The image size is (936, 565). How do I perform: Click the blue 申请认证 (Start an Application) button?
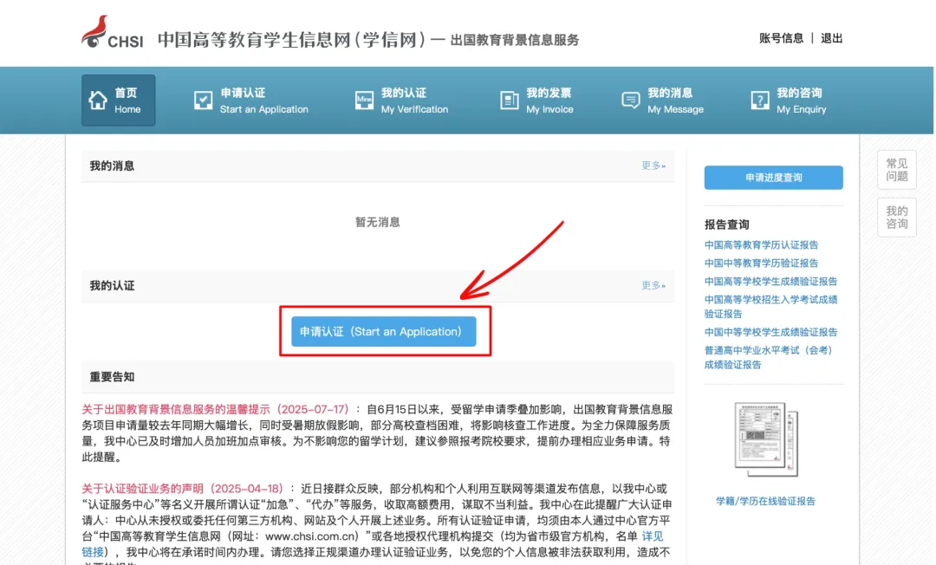pyautogui.click(x=384, y=332)
